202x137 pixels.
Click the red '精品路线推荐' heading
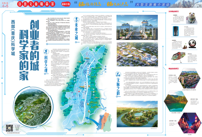(173, 68)
